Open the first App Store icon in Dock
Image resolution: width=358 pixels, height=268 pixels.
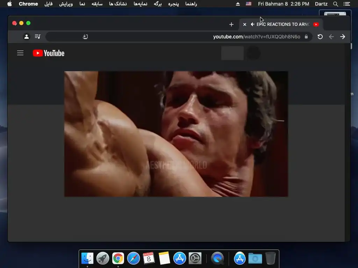point(179,258)
